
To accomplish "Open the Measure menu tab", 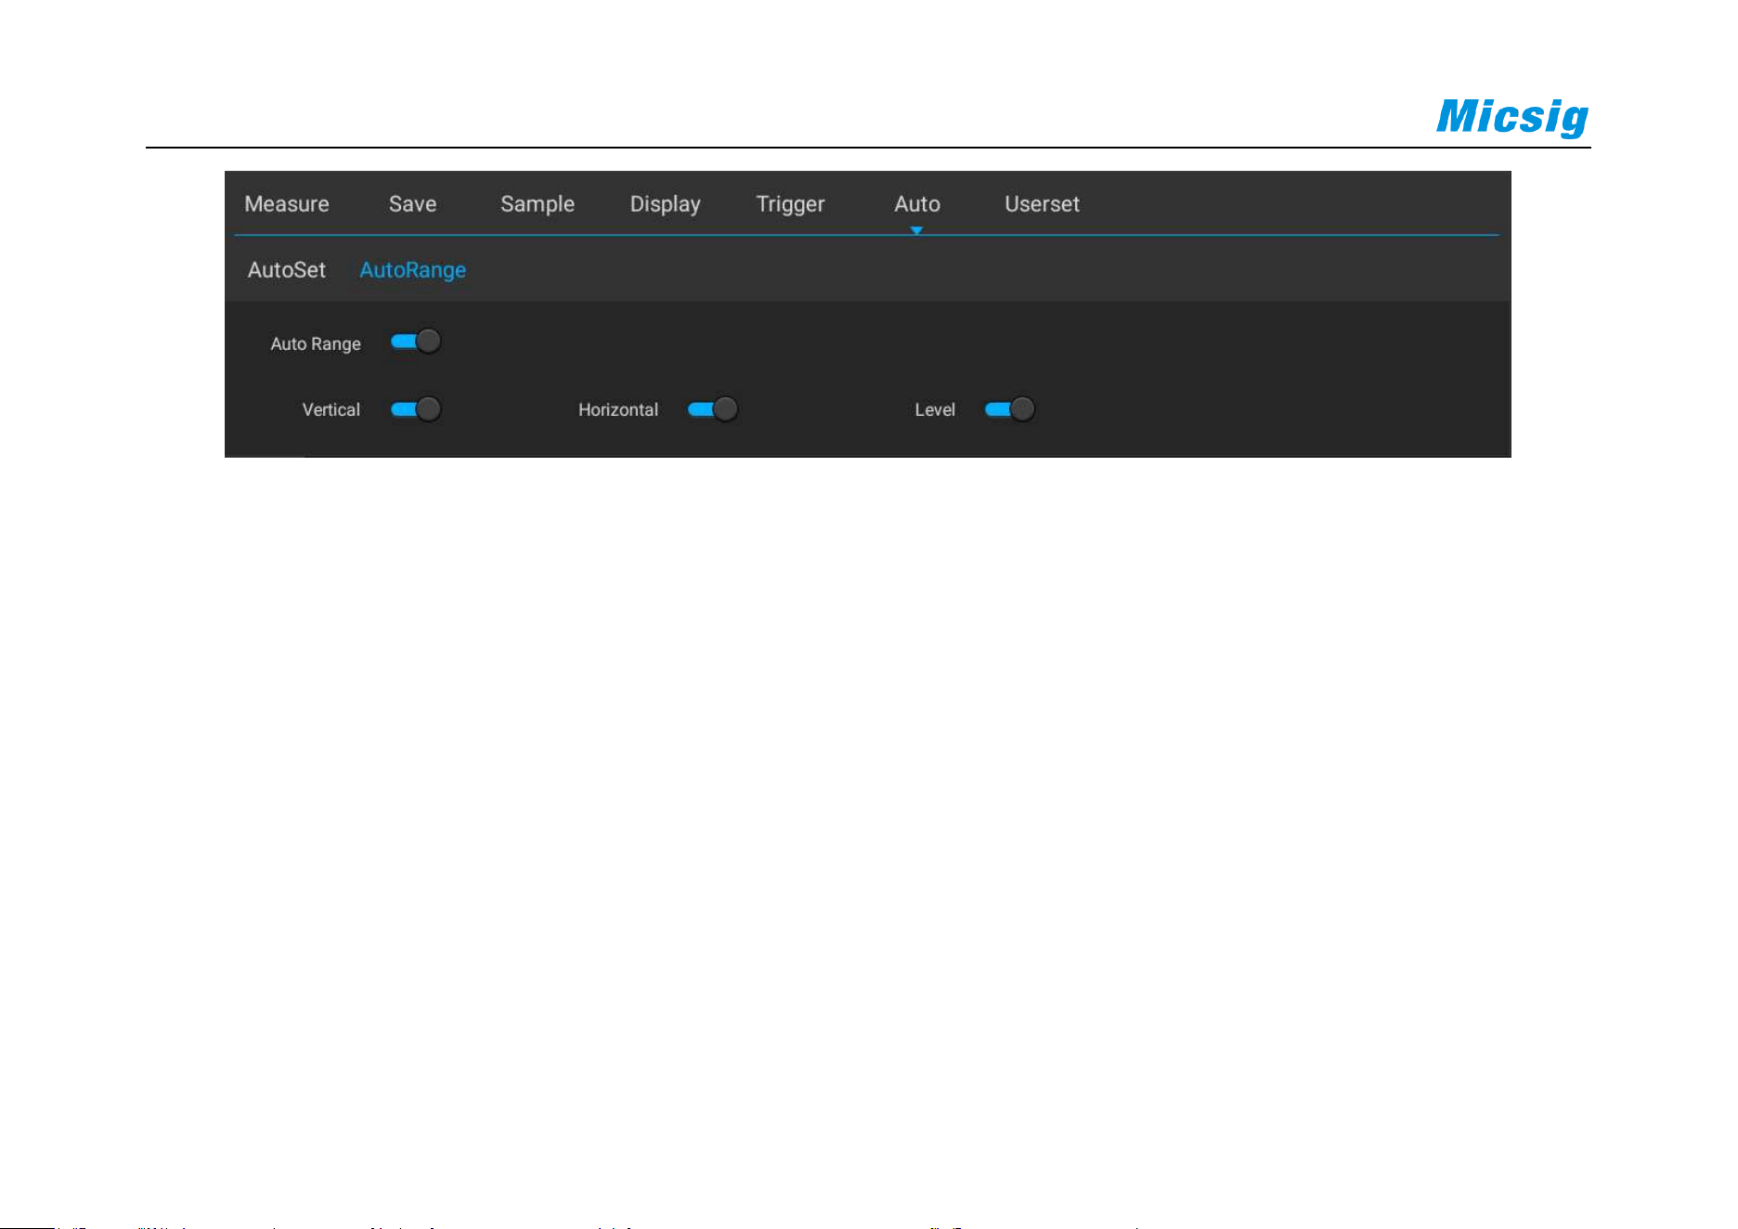I will (286, 204).
